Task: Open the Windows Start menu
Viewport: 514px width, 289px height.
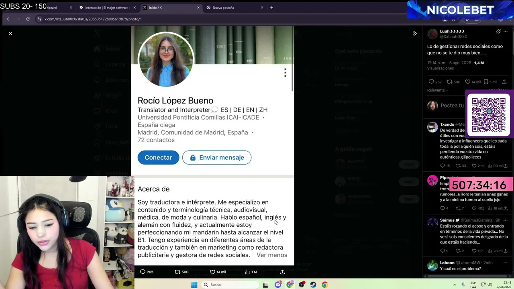Action: [x=194, y=285]
